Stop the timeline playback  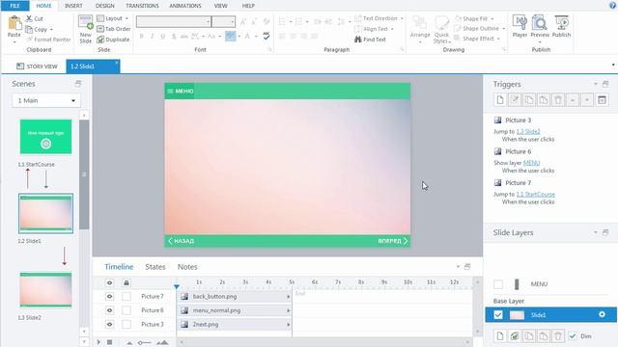click(109, 343)
